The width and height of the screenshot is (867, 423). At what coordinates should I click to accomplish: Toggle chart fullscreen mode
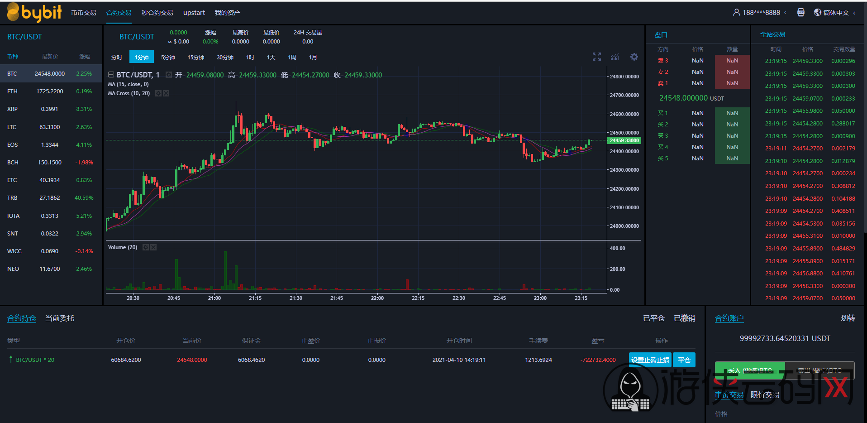point(597,57)
